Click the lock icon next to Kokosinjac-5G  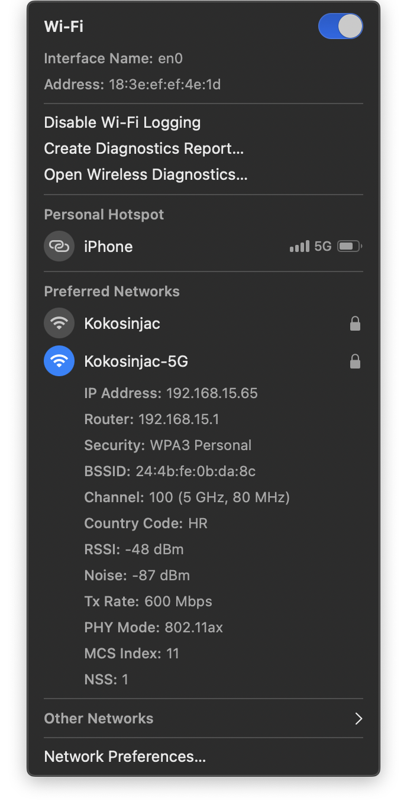point(355,361)
